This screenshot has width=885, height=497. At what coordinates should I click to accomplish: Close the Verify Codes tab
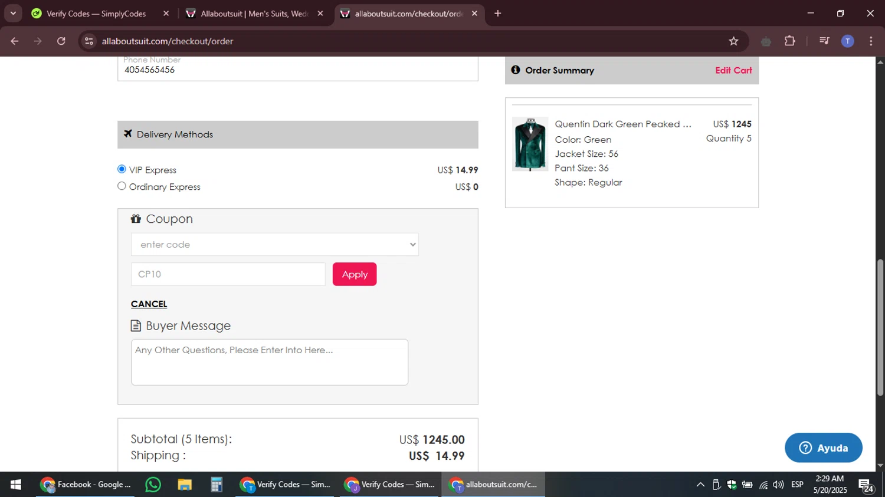coord(166,14)
